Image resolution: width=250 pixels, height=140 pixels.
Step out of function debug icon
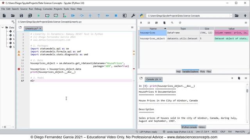(99, 16)
